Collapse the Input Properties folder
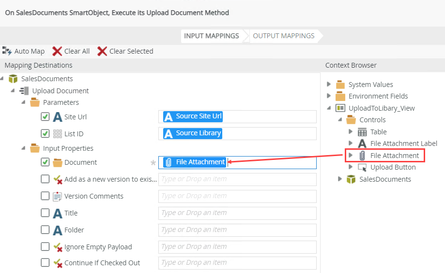Screen dimensions: 445x273 point(24,148)
